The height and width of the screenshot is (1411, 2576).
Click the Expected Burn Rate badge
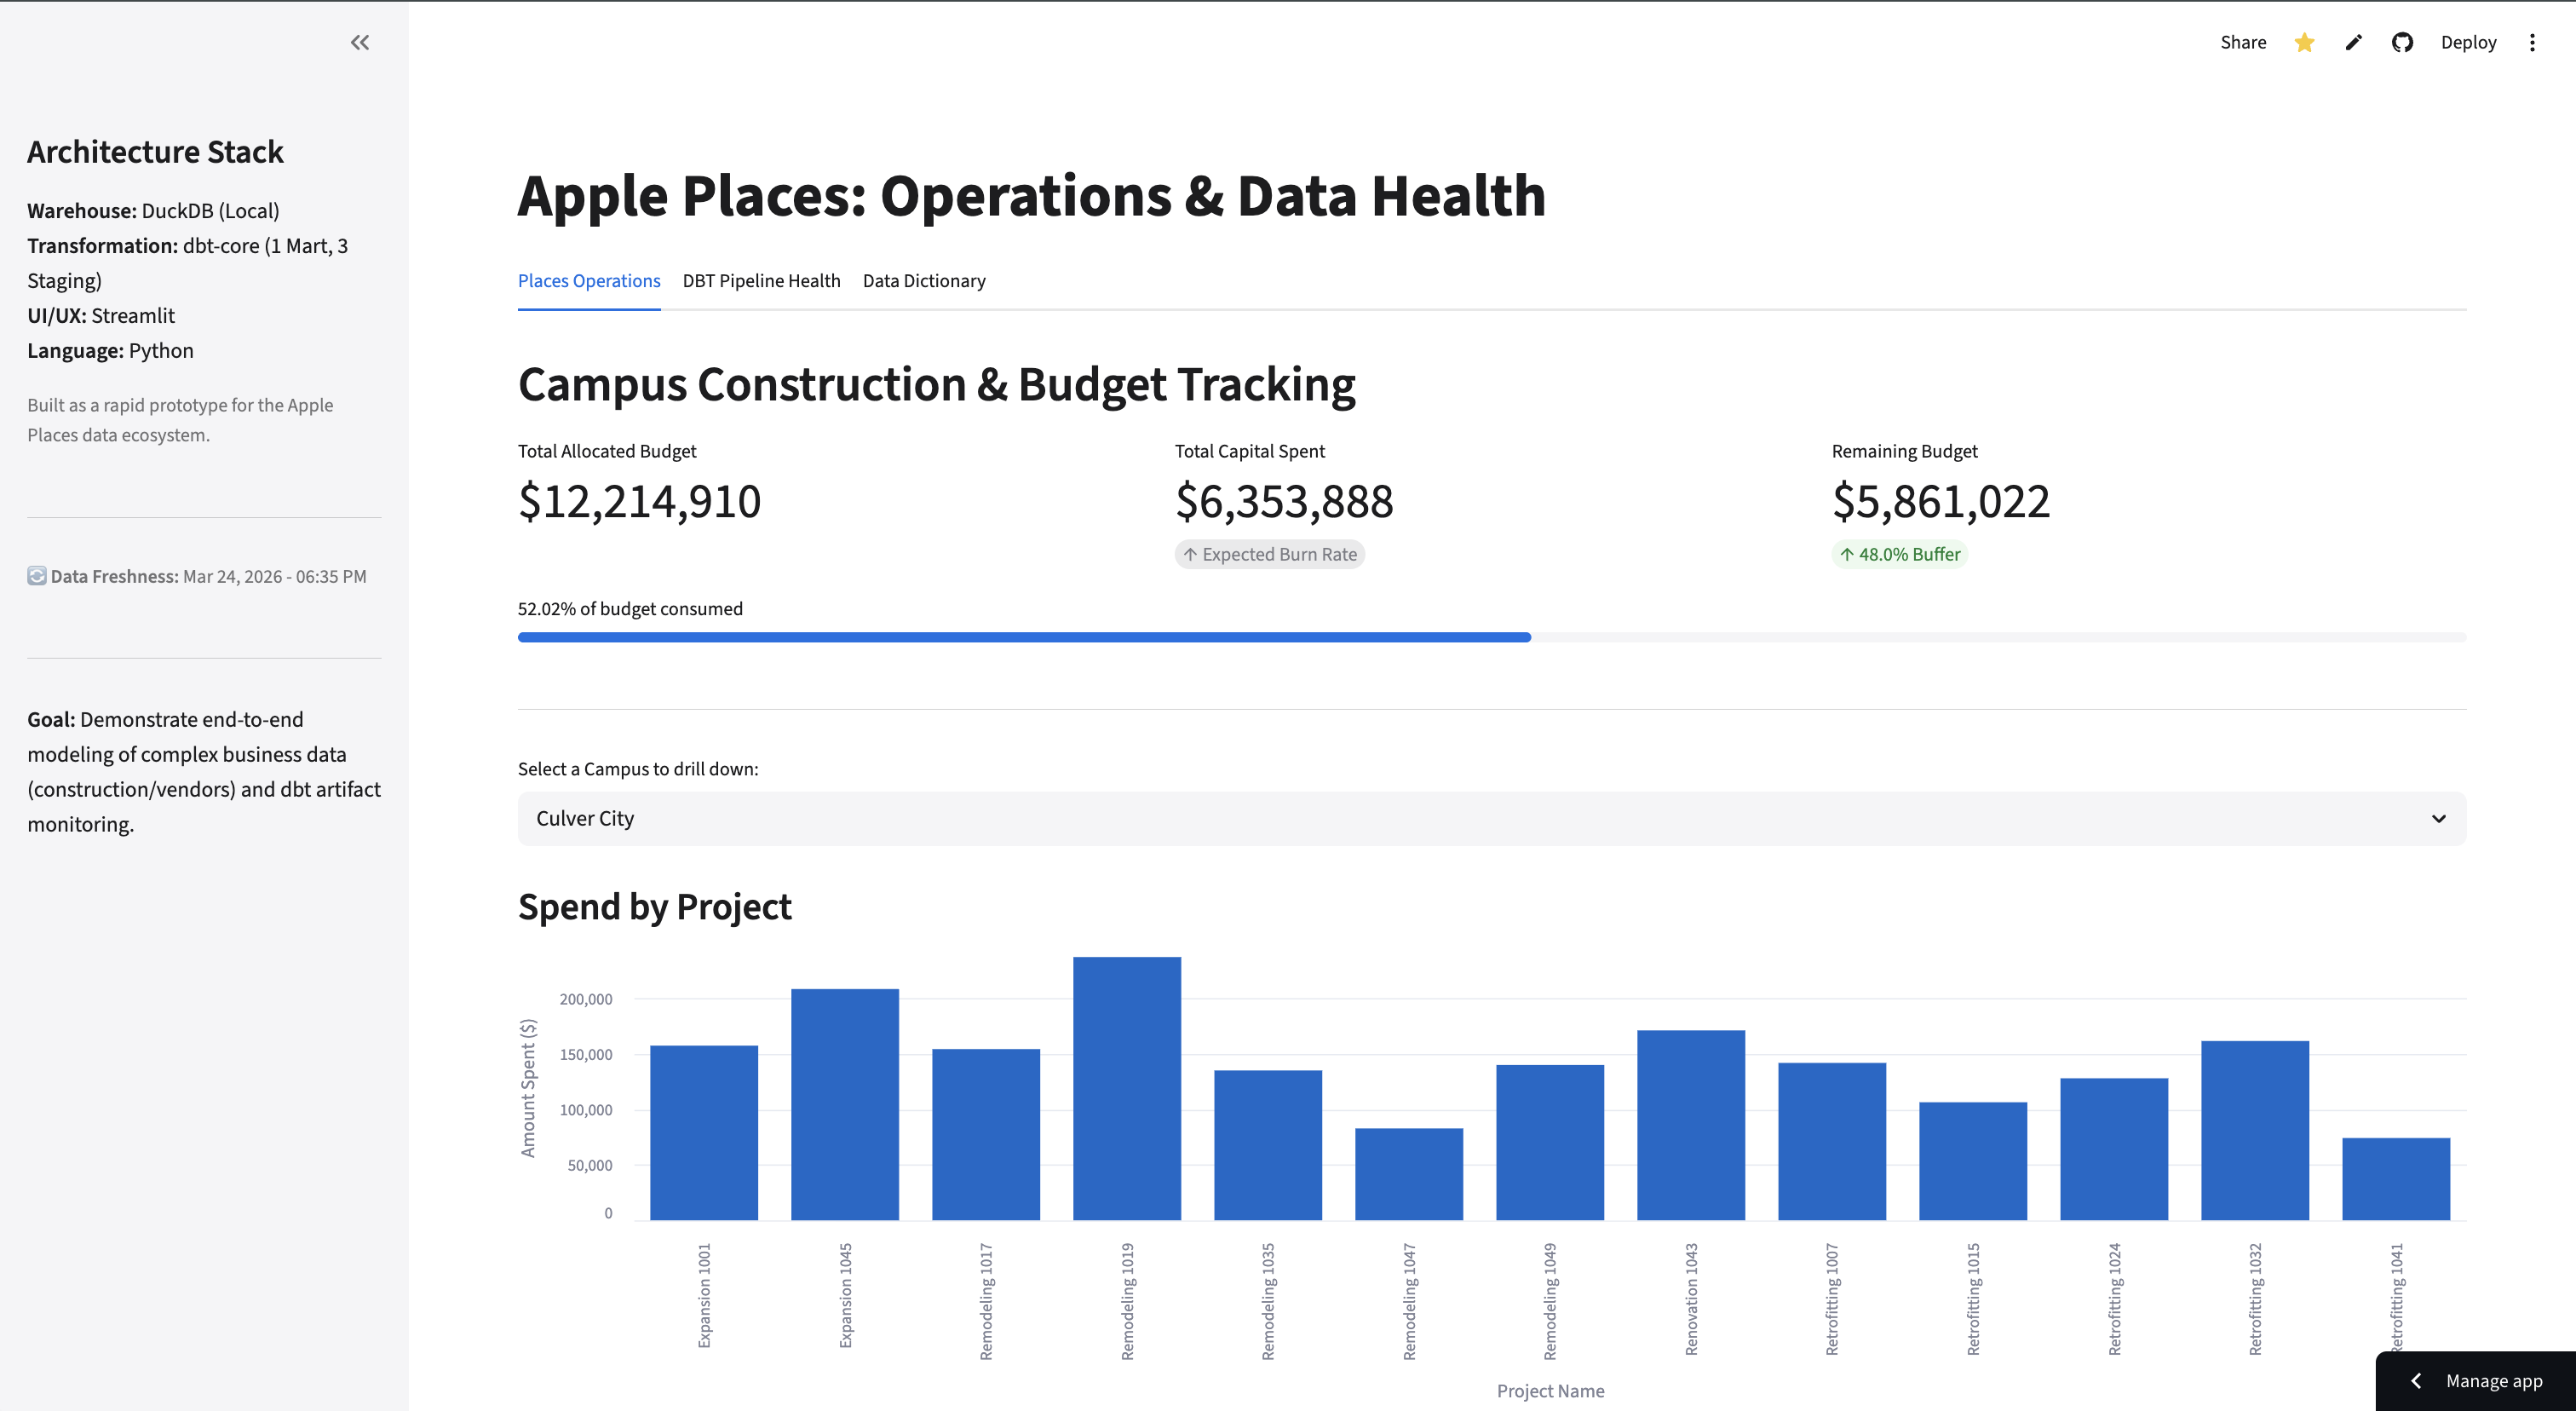point(1269,554)
